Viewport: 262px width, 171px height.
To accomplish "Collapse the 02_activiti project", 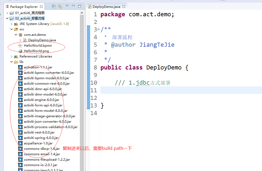I will (x=7, y=18).
